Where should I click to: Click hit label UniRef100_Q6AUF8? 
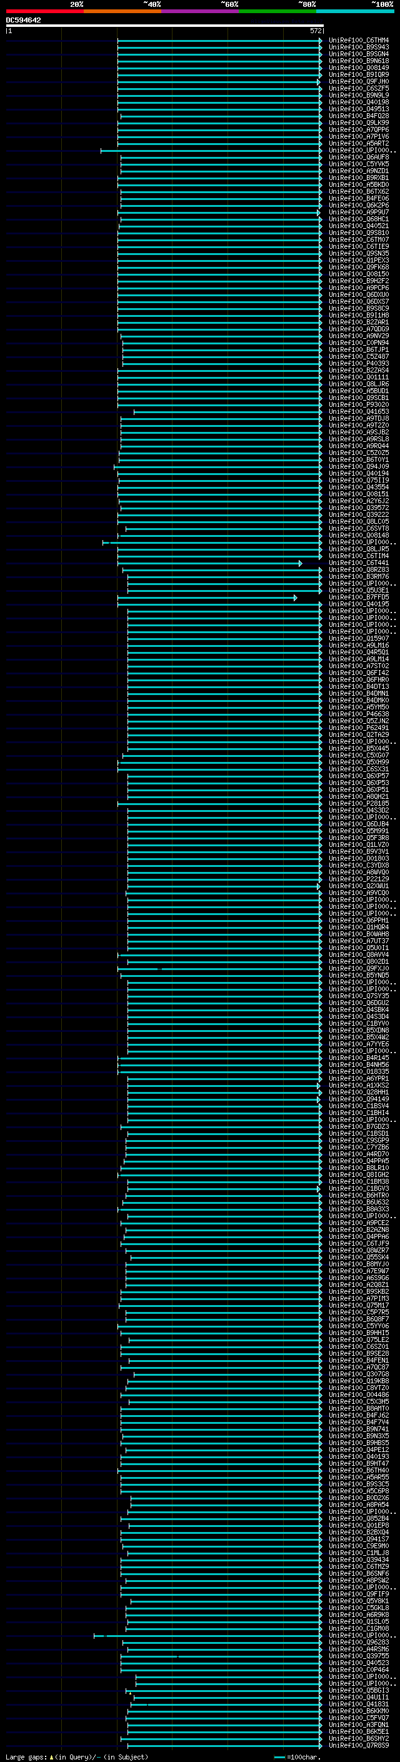point(358,158)
